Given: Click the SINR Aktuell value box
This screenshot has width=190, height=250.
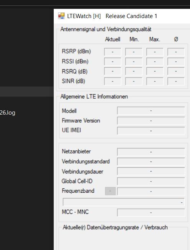Looking at the screenshot, I should coord(112,81).
